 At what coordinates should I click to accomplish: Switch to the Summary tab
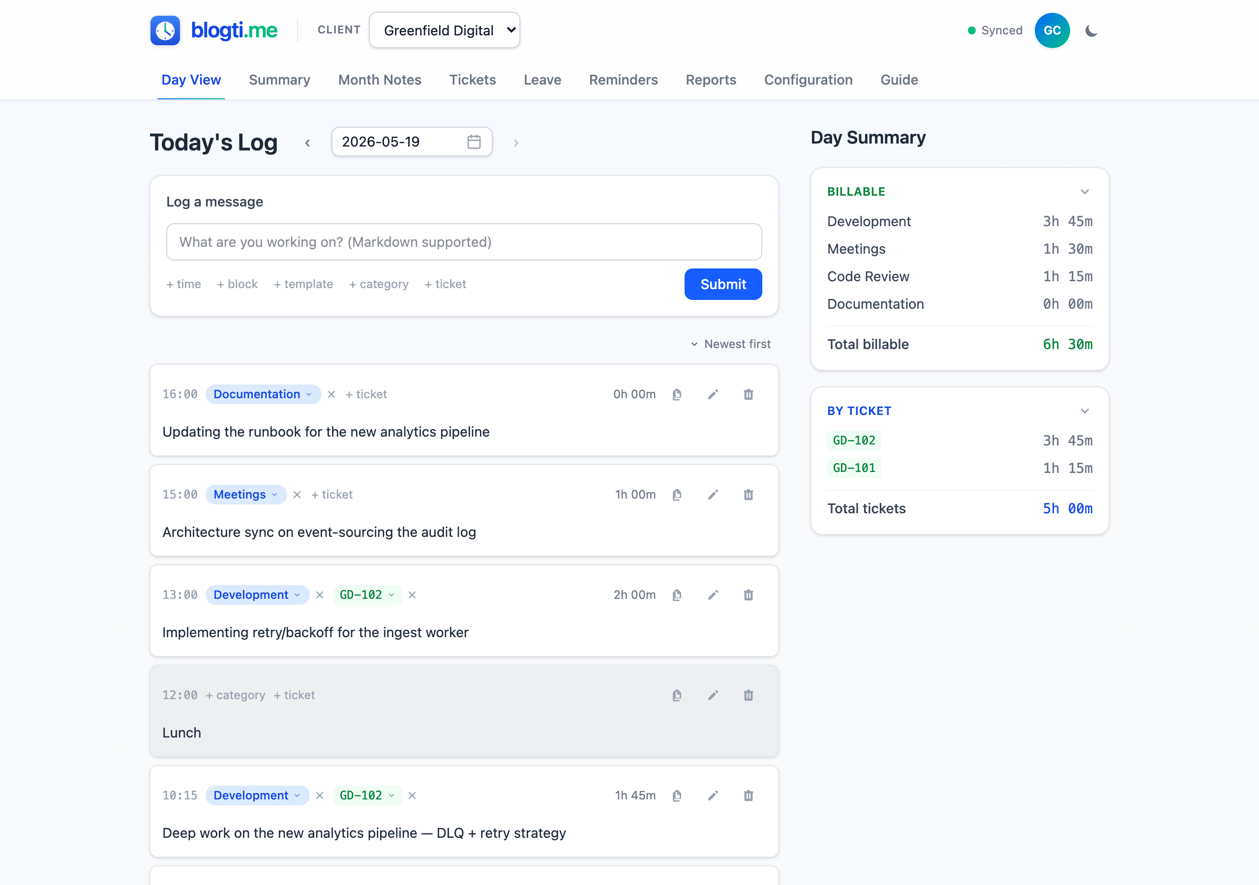click(279, 80)
